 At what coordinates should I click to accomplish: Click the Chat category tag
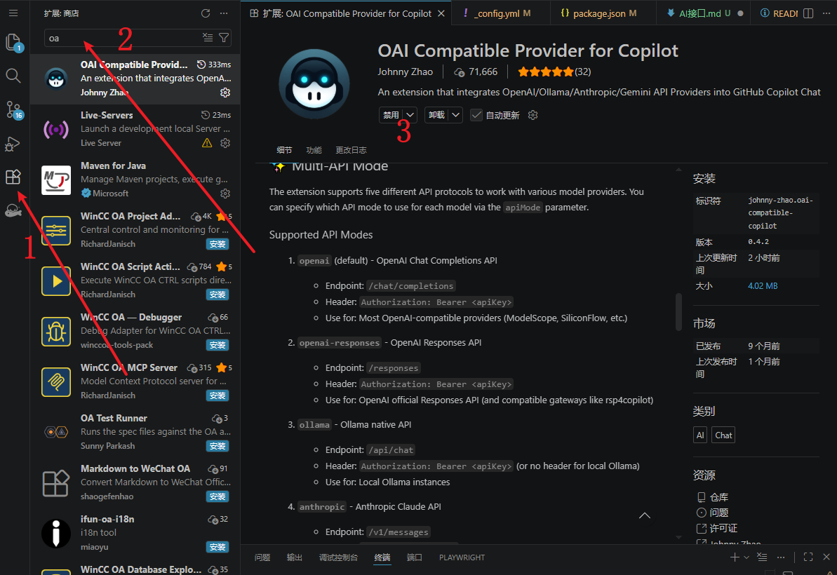tap(723, 435)
